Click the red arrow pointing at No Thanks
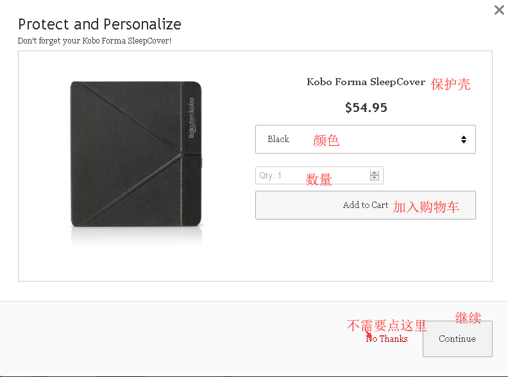 (369, 335)
